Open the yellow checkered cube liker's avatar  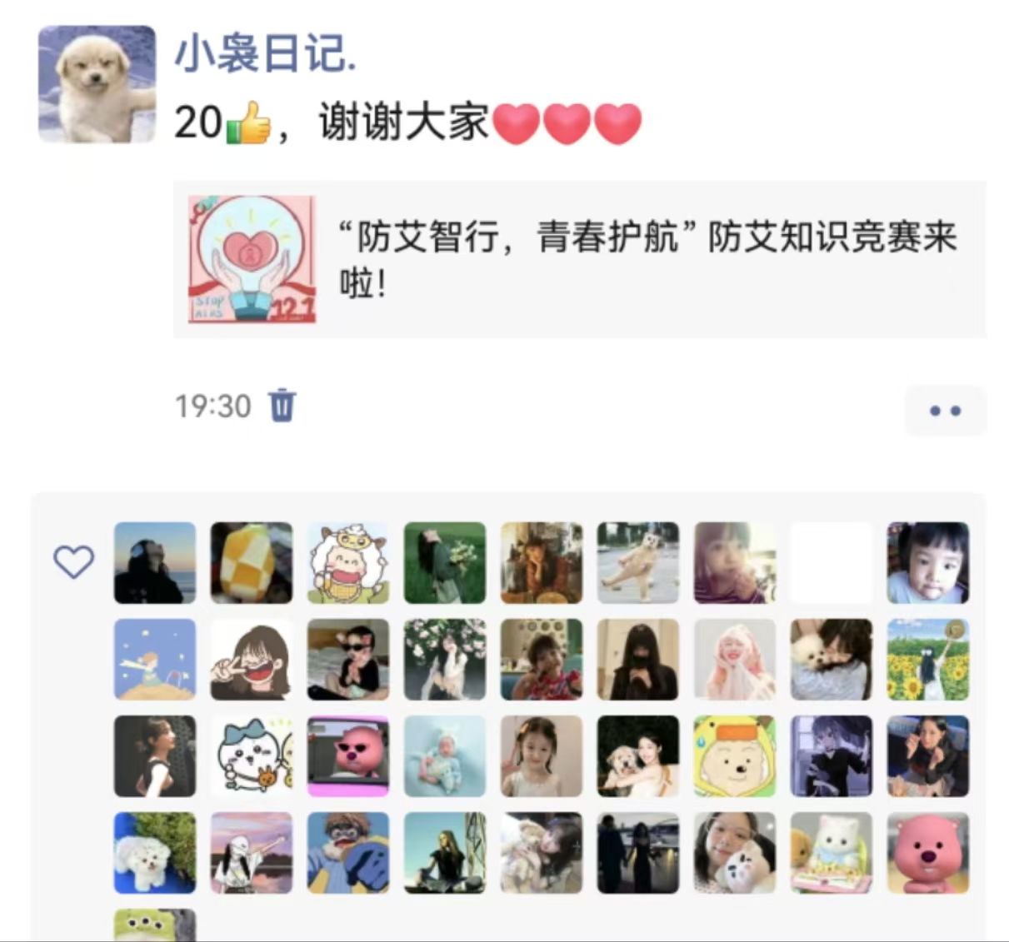(x=252, y=563)
